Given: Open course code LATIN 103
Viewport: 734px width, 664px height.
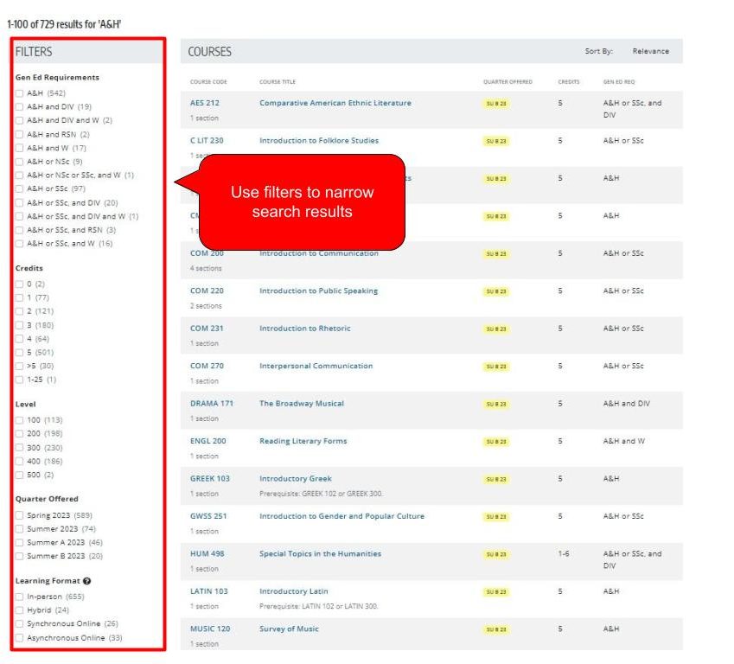Looking at the screenshot, I should 208,591.
